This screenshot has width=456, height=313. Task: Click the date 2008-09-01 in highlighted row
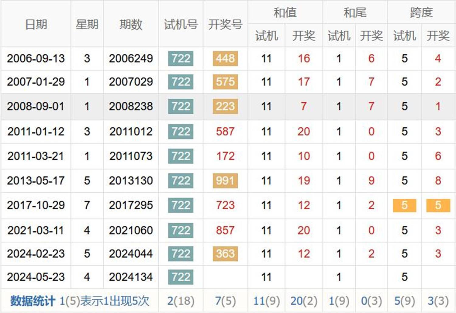coord(36,106)
